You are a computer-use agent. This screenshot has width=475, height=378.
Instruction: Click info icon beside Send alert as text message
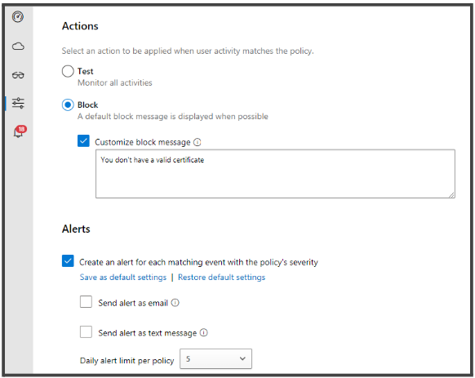[204, 332]
